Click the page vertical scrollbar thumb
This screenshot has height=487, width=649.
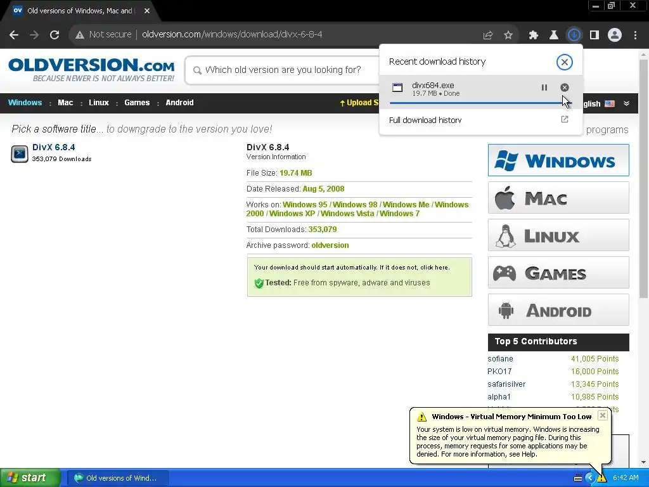point(643,178)
